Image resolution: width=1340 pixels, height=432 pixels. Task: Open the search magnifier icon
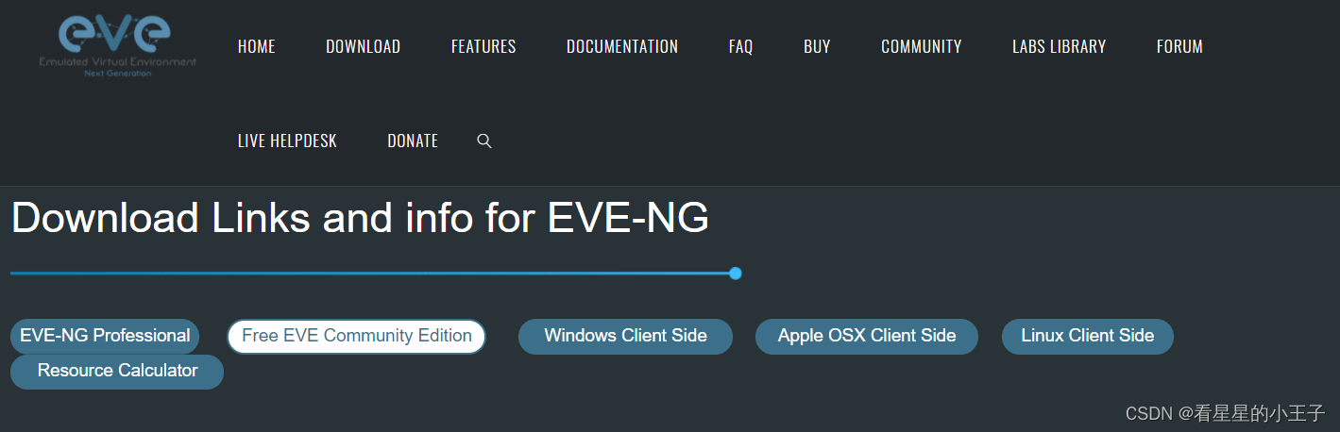(484, 141)
